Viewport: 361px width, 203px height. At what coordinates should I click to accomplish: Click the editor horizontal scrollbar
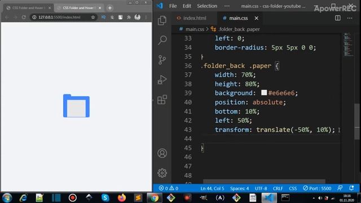pos(264,182)
